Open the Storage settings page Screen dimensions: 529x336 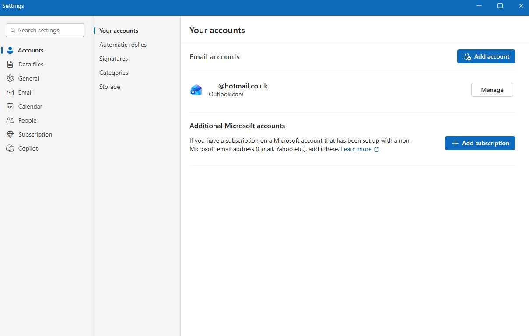coord(110,87)
